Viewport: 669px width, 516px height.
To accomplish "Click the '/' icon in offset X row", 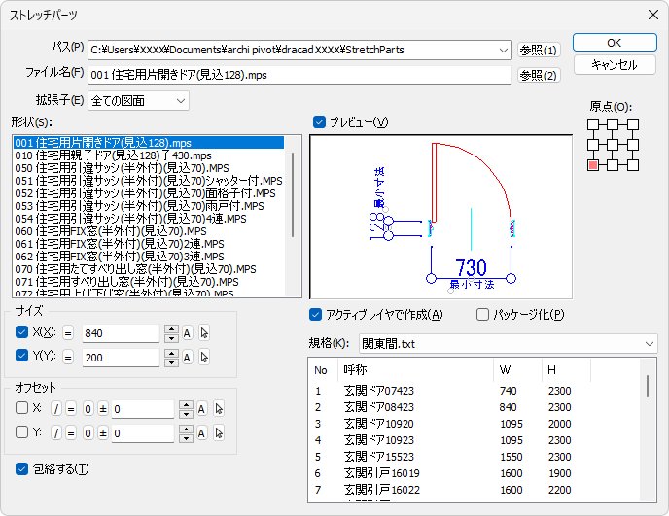I will coord(56,409).
